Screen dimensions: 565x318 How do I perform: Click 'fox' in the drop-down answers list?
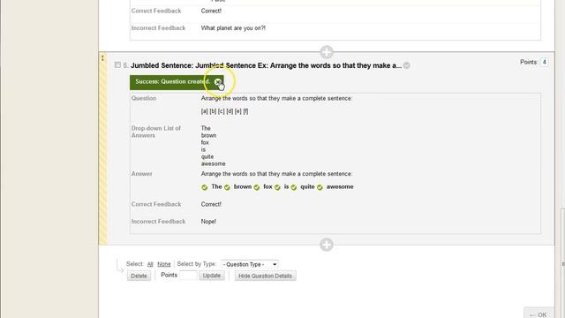205,142
